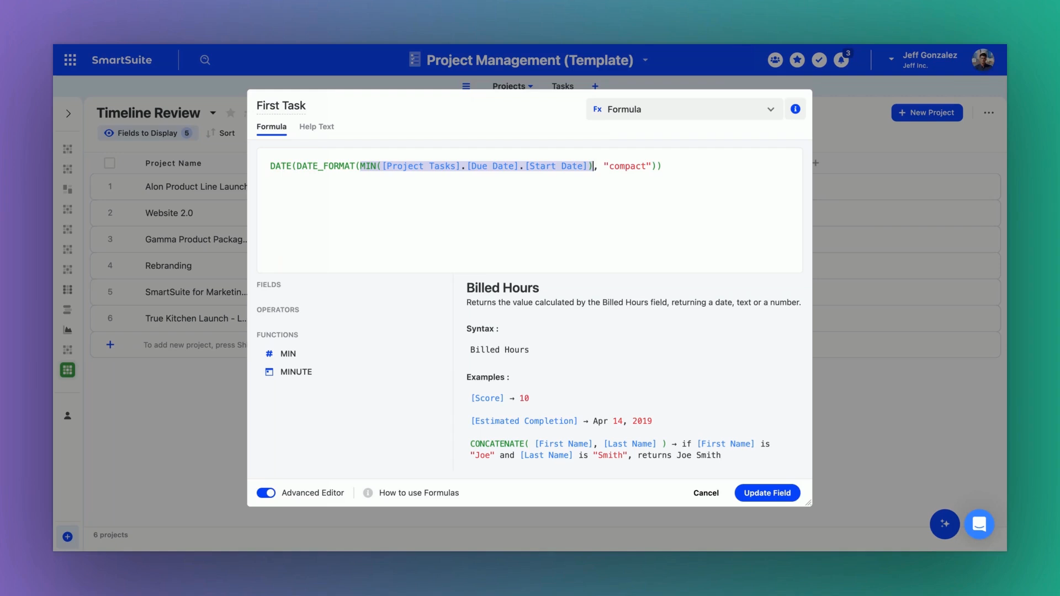Expand the OPERATORS section

tap(278, 310)
